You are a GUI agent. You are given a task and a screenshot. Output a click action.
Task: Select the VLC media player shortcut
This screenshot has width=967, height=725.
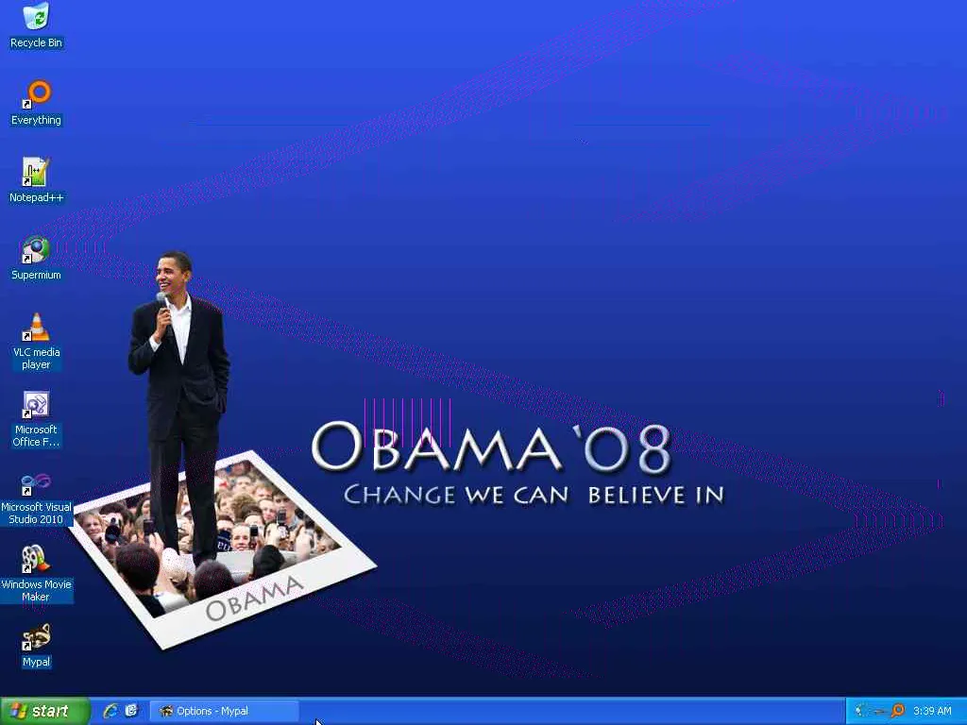[x=36, y=341]
